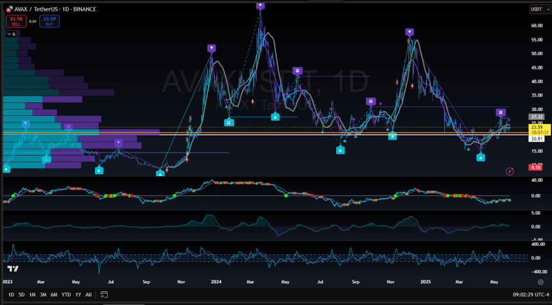The image size is (552, 305).
Task: Click the 2024 label on time axis
Action: point(216,282)
